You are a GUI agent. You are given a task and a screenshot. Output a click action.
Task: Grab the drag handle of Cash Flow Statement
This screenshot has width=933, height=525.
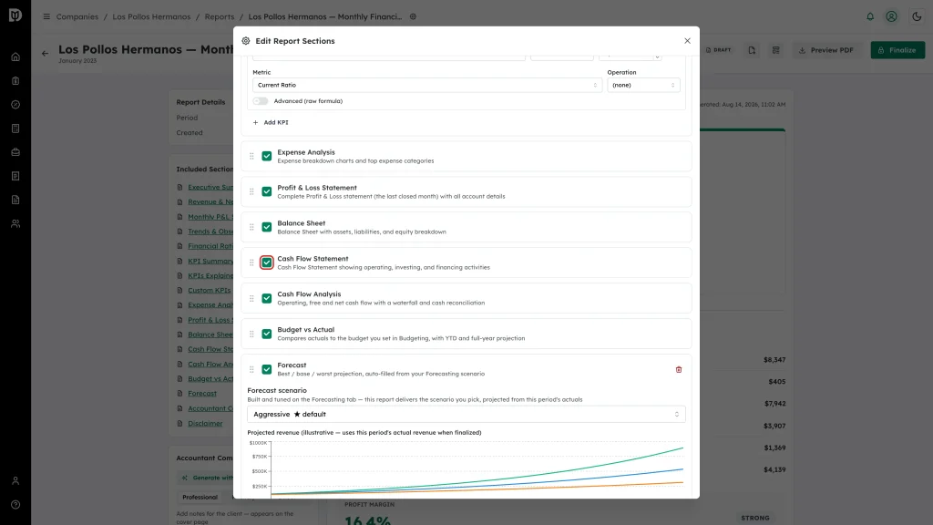click(251, 262)
